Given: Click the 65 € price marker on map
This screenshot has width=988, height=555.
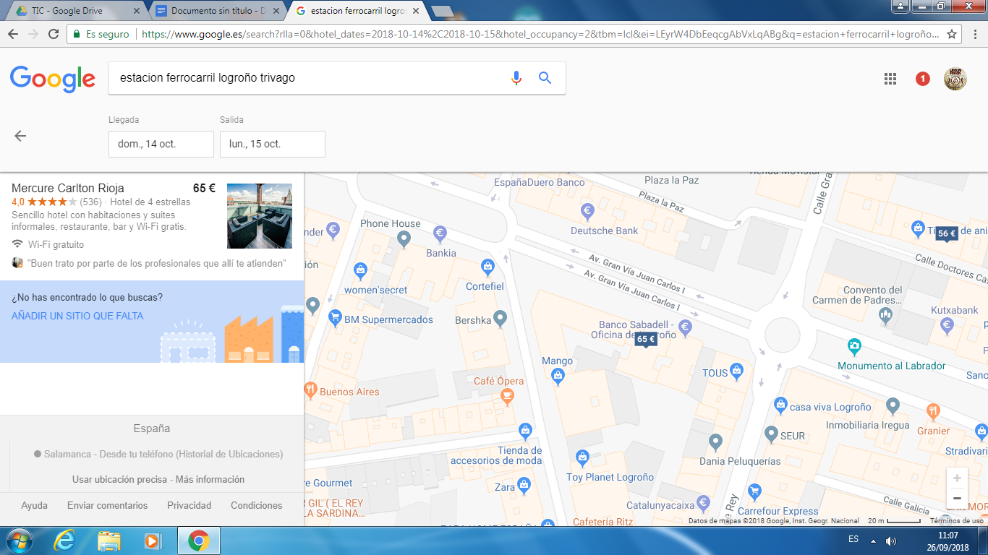Looking at the screenshot, I should pyautogui.click(x=646, y=340).
